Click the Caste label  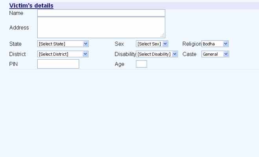point(189,54)
